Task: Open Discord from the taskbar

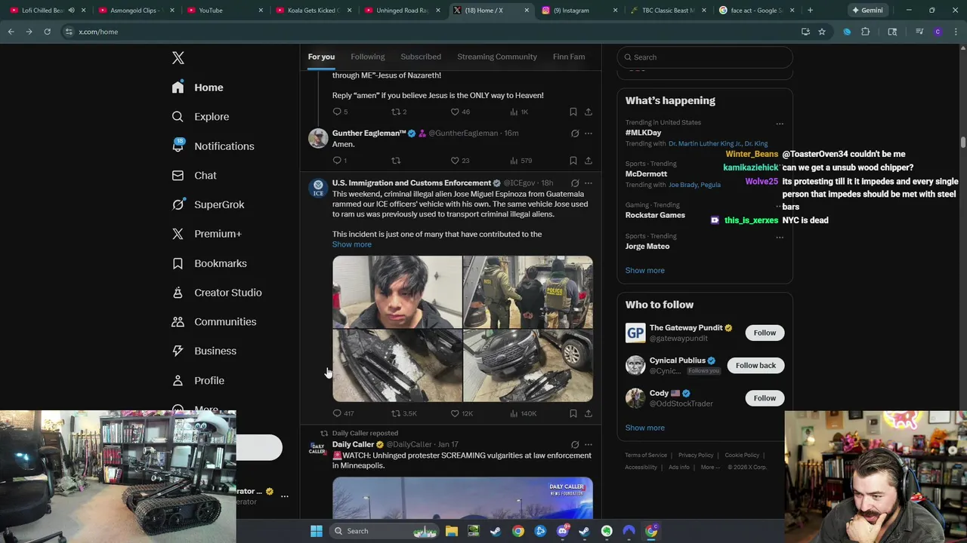Action: (x=562, y=531)
